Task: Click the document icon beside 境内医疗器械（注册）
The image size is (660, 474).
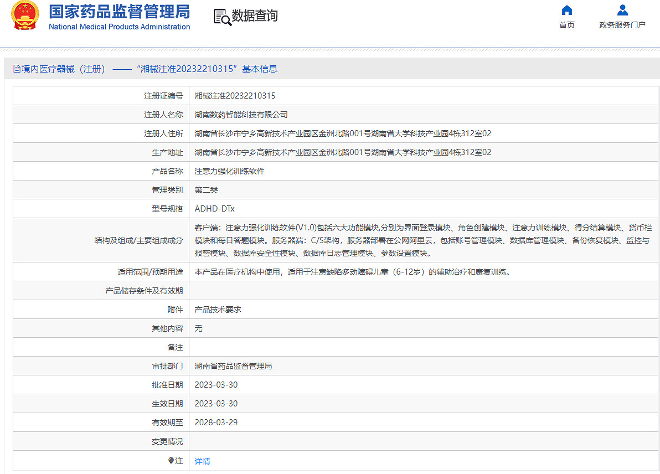Action: [x=17, y=68]
